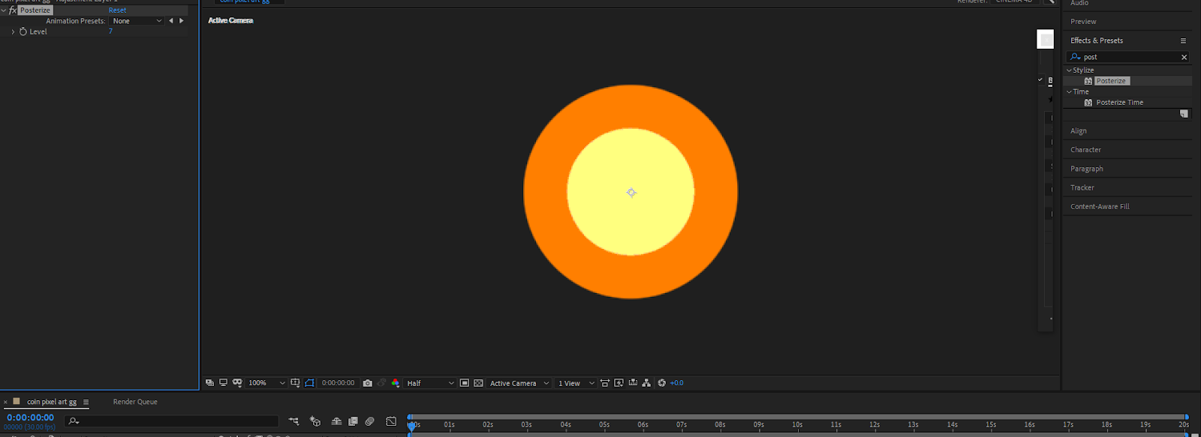The width and height of the screenshot is (1201, 437).
Task: Reset the Posterize effect
Action: (x=117, y=10)
